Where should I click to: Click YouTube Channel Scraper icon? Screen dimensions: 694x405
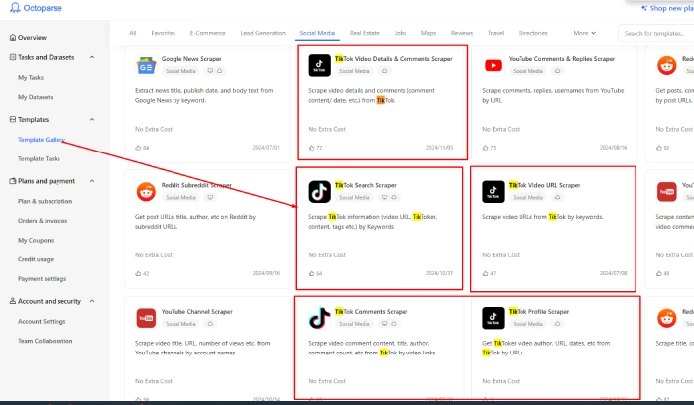[146, 318]
